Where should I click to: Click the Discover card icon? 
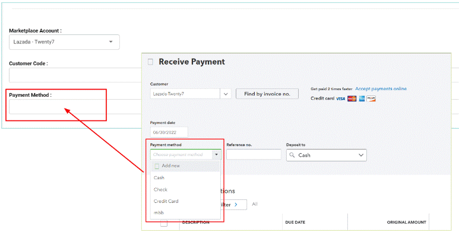371,99
